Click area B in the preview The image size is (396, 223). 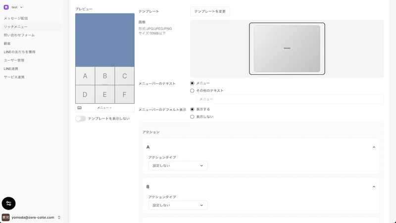coord(105,76)
